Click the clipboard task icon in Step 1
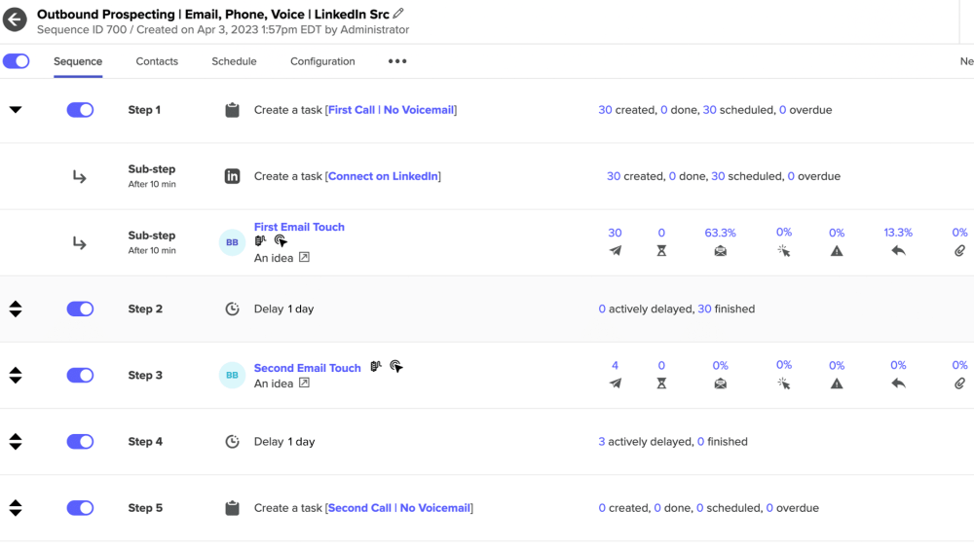The image size is (974, 547). click(x=232, y=110)
